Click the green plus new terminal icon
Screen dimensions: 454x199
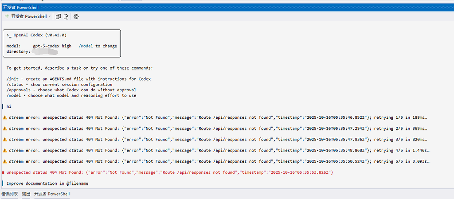[7, 16]
